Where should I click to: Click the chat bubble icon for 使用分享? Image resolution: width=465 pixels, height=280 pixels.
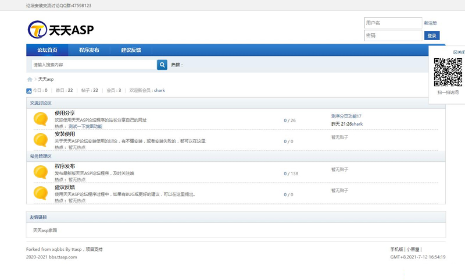point(40,119)
